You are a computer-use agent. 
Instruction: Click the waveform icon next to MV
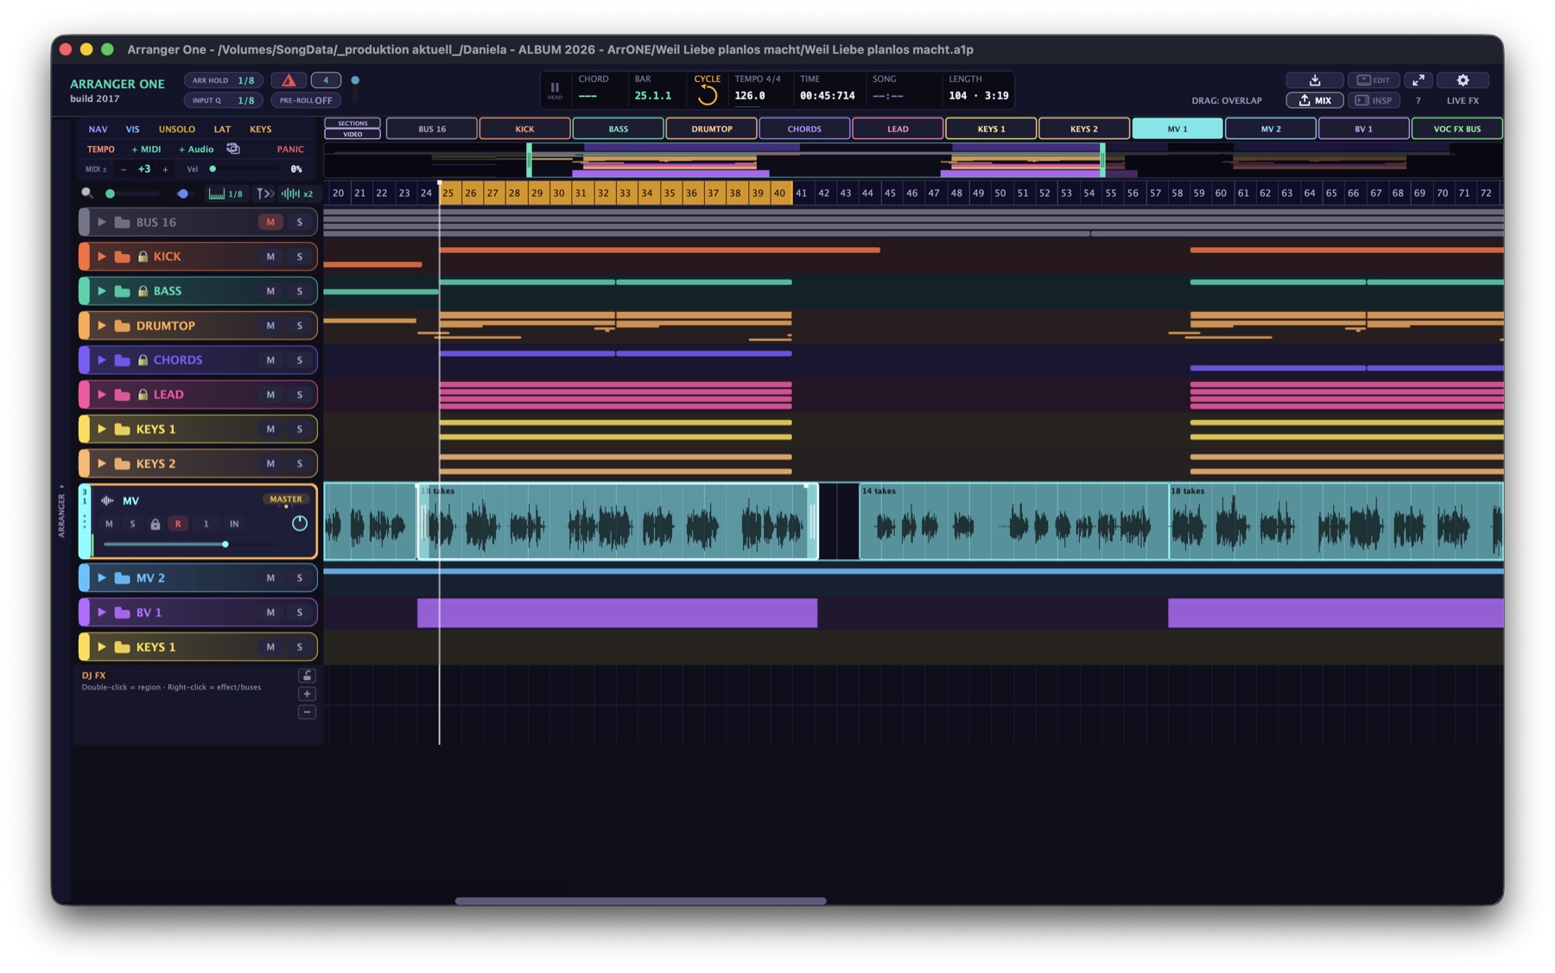107,500
